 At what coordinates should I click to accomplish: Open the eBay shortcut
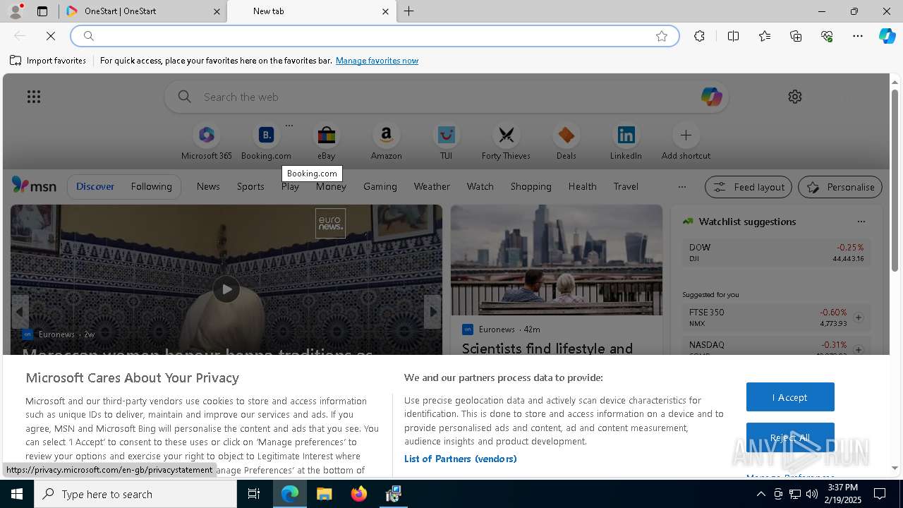[326, 142]
